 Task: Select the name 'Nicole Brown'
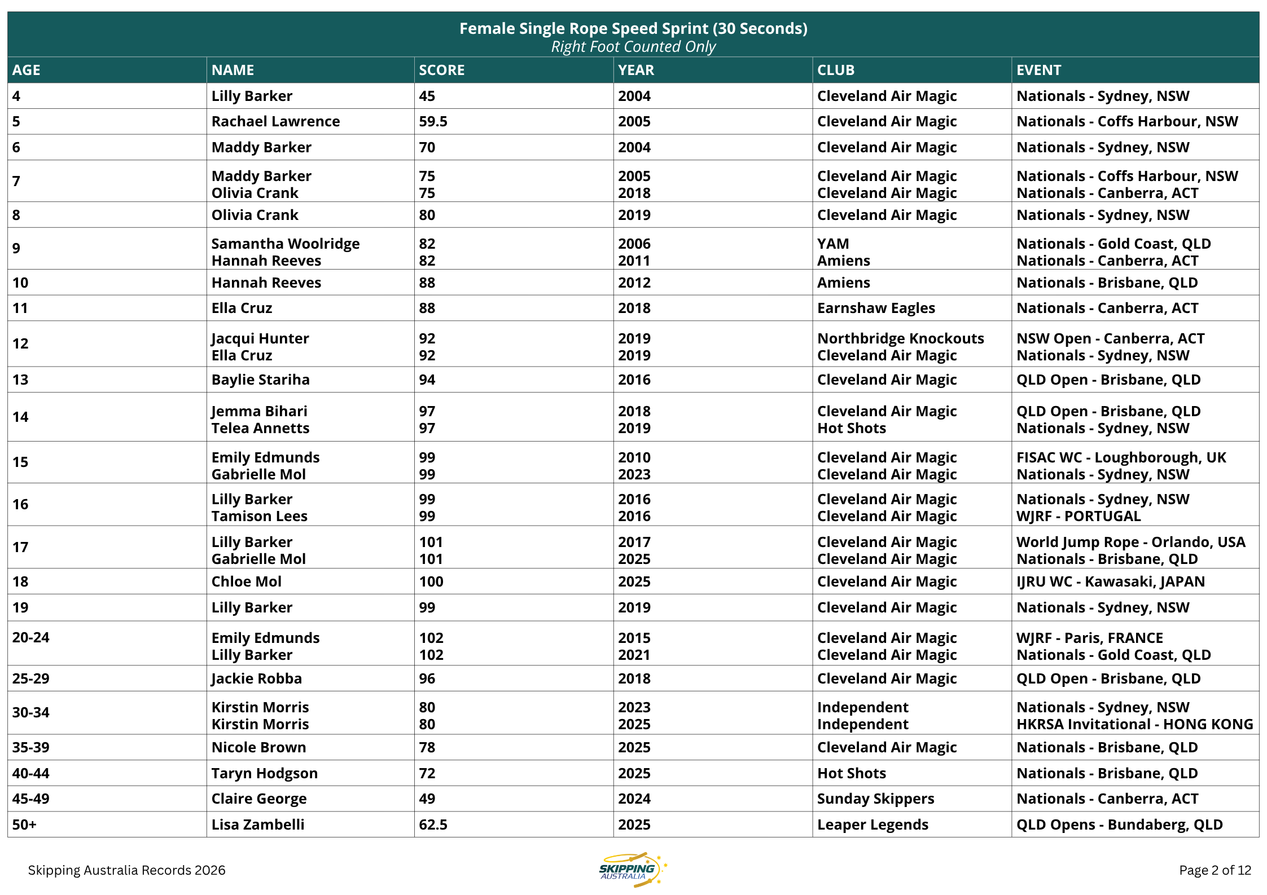click(258, 747)
